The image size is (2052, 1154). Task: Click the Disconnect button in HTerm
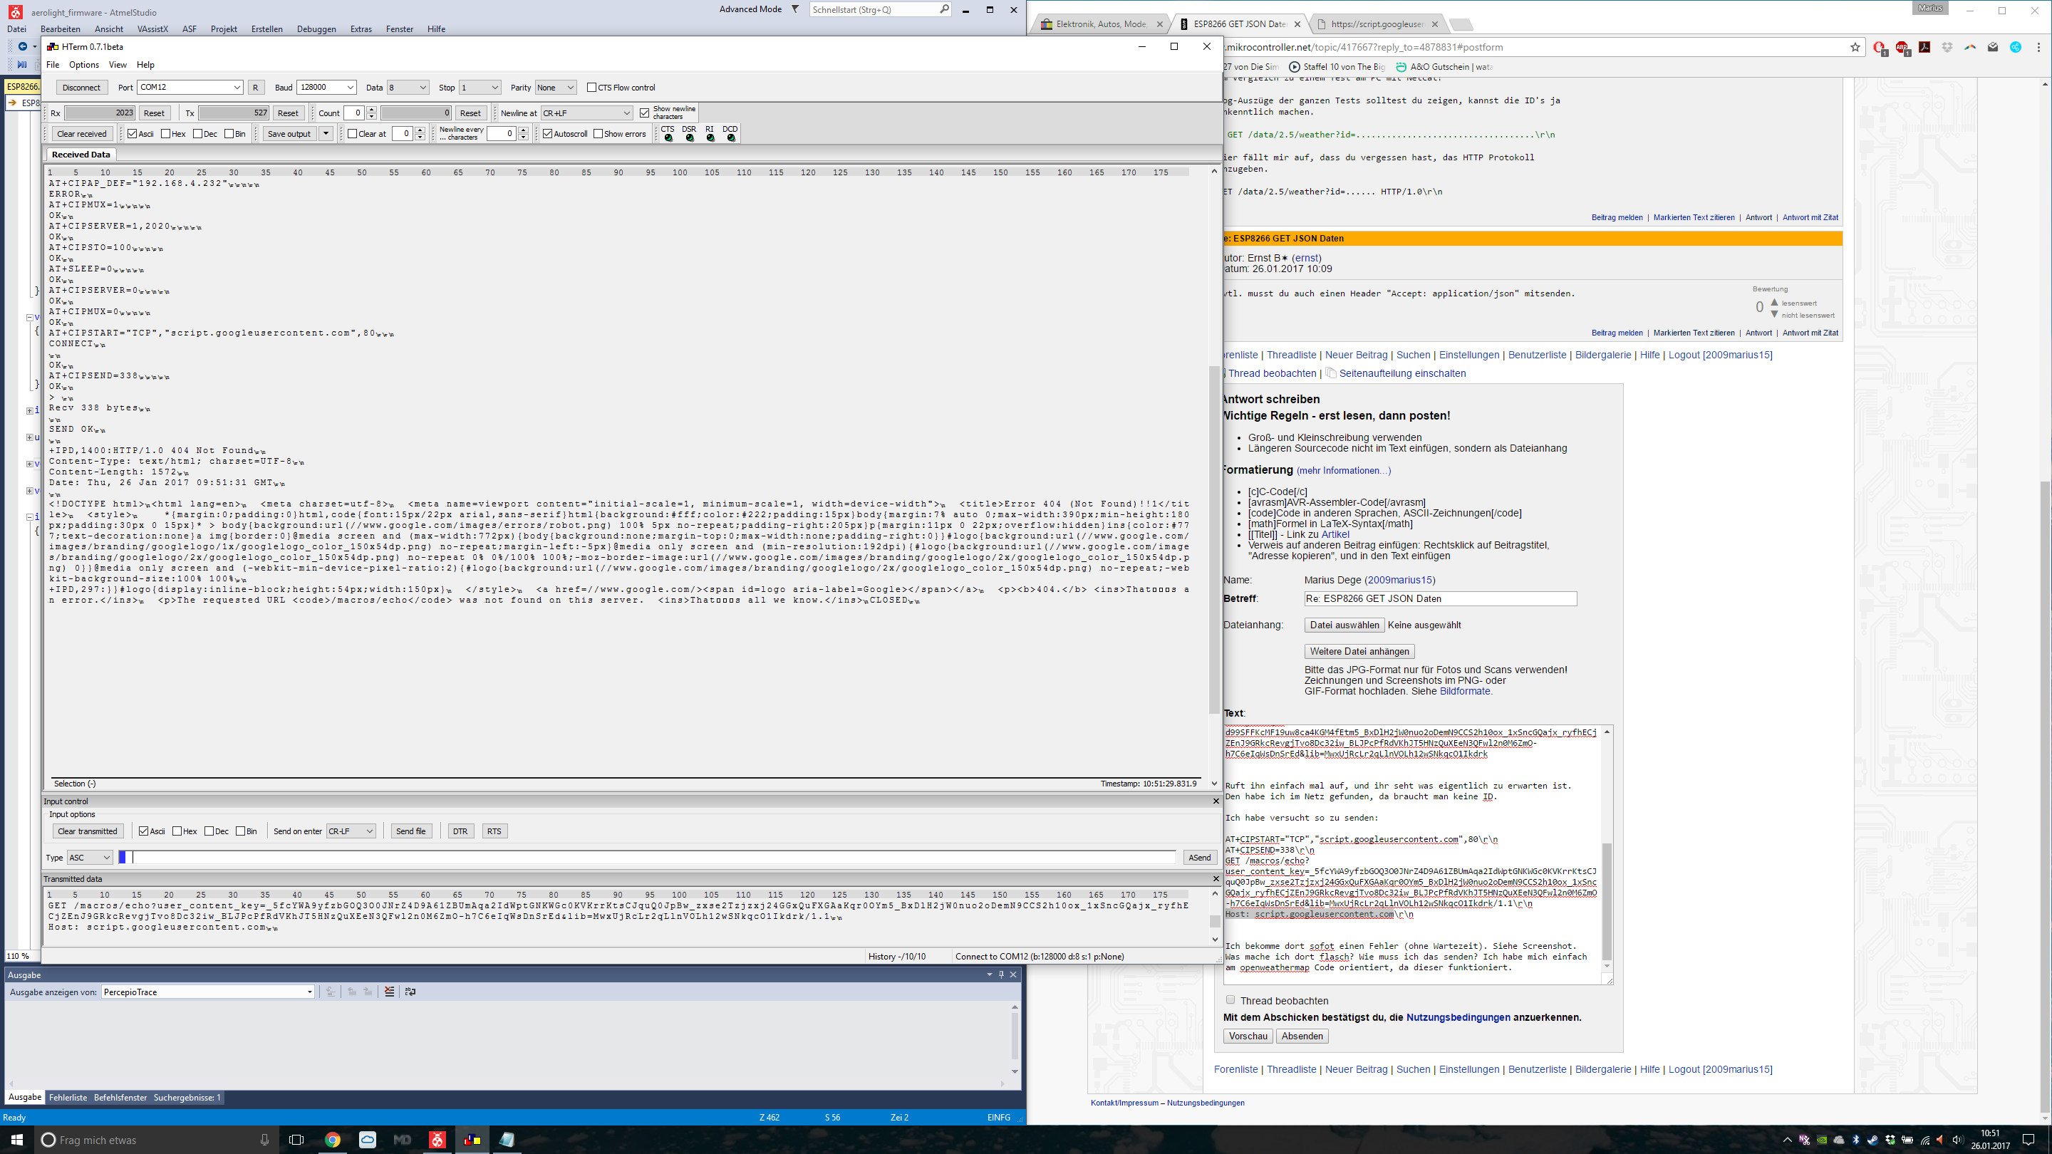point(81,88)
